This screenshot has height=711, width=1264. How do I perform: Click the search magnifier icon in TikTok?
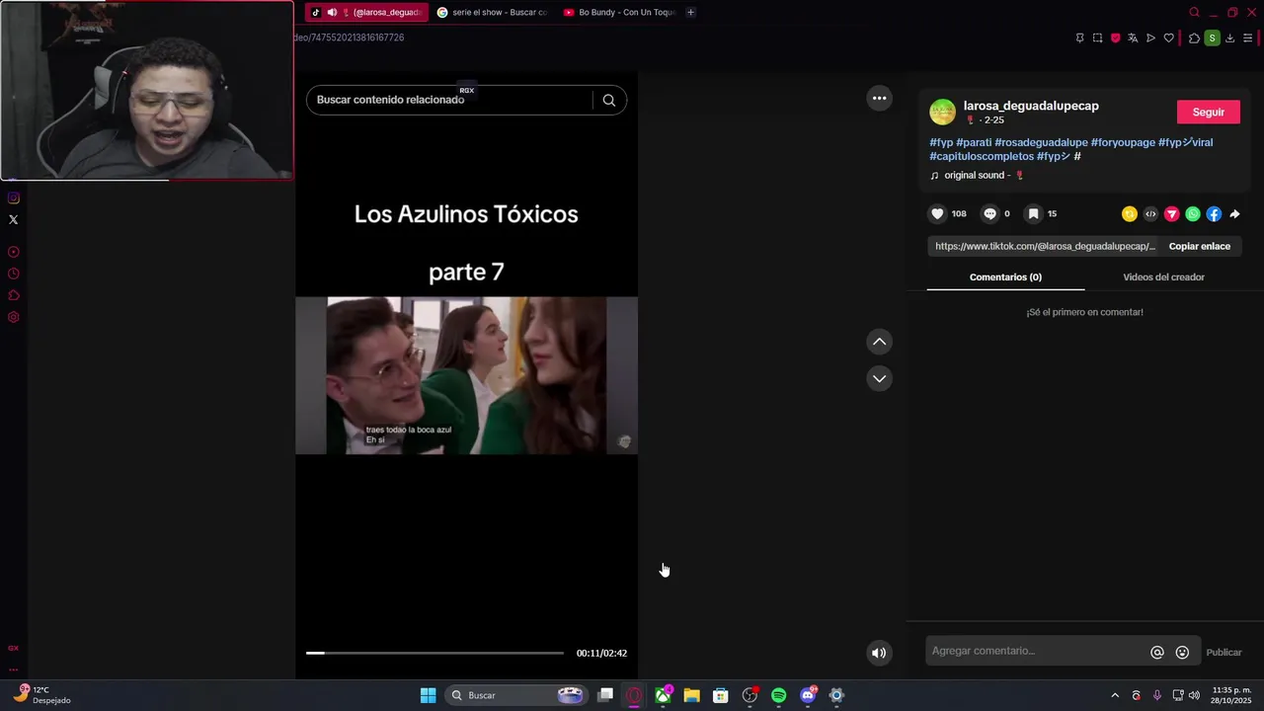[x=609, y=100]
